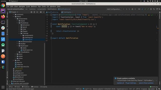161x90 pixels.
Task: Click the TypeScript 4.2.3 status widget
Action: [122, 89]
